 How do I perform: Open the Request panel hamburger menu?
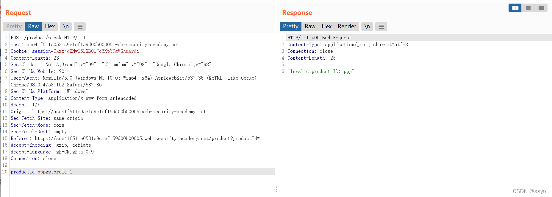(x=80, y=27)
